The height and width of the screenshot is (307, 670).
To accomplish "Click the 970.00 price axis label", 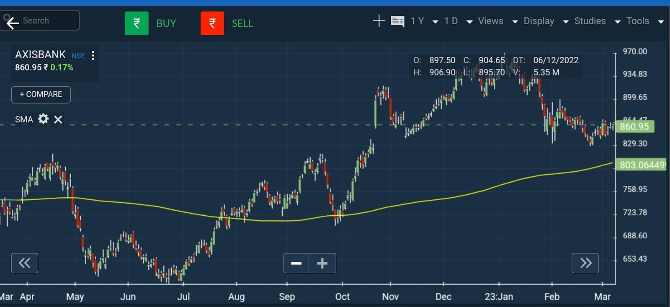I will pos(635,52).
